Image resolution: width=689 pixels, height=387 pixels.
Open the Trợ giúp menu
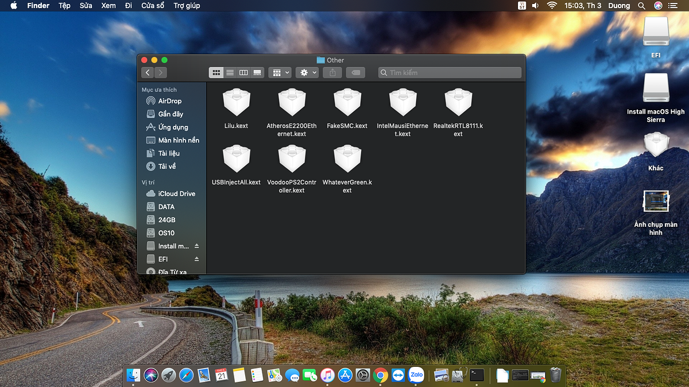tap(187, 6)
